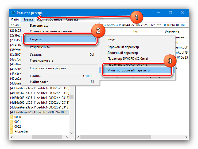Viewport: 198px width, 149px height.
Task: Open the Справка menu
Action: point(72,19)
